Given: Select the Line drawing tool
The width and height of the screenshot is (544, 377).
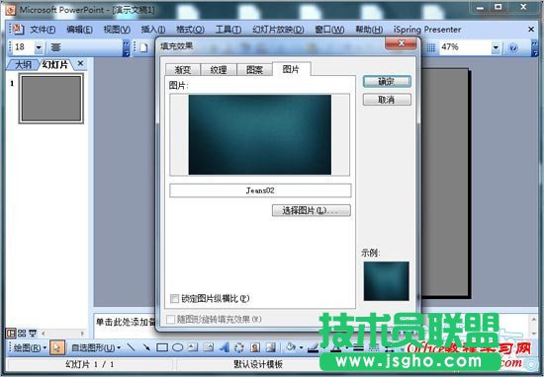Looking at the screenshot, I should 131,346.
